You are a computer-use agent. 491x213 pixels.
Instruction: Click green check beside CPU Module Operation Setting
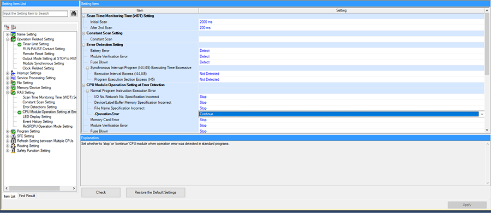[x=20, y=112]
